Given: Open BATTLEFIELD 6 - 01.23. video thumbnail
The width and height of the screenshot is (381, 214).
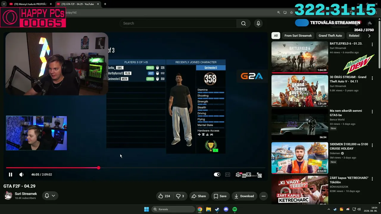Looking at the screenshot, I should coord(300,57).
